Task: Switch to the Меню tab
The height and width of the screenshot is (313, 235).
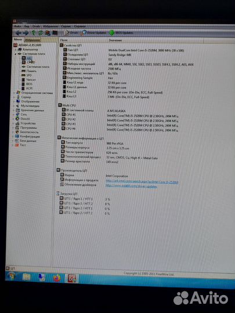Action: point(18,39)
